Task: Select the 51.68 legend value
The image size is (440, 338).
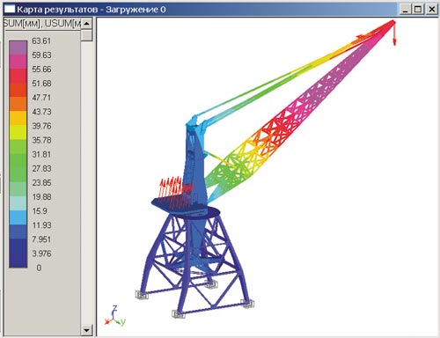Action: coord(41,84)
